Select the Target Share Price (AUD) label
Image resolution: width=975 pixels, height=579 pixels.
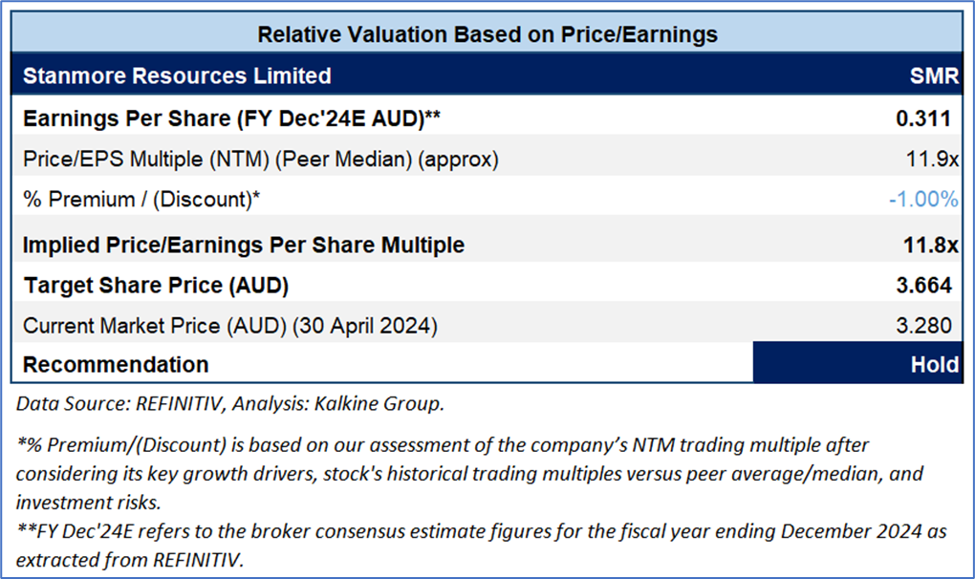pos(156,286)
